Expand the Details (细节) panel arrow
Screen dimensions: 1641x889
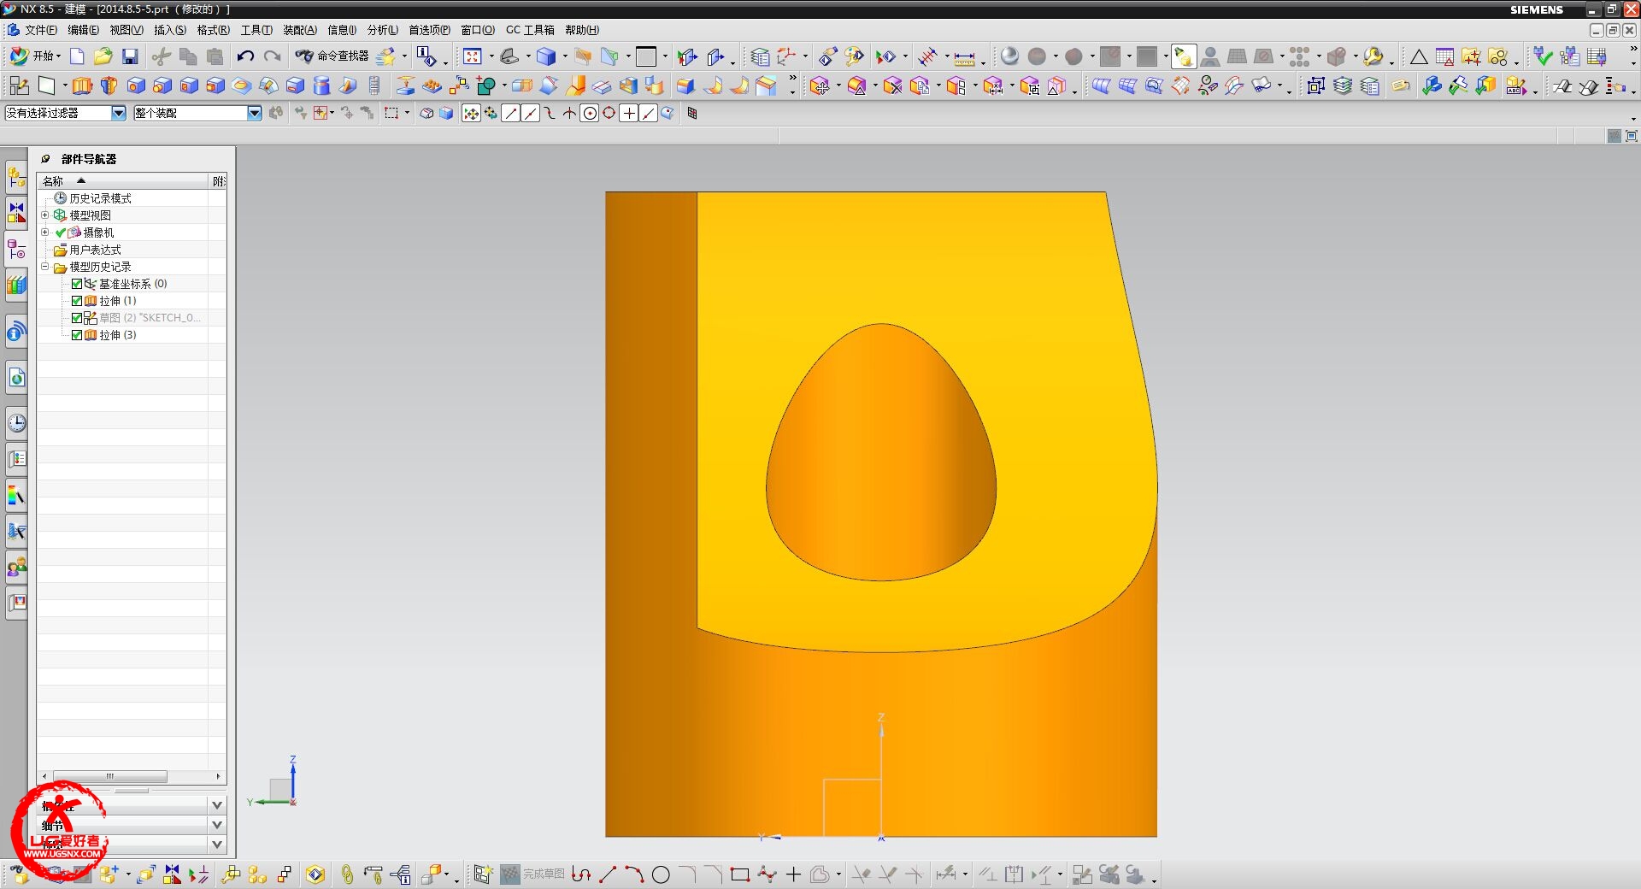click(x=217, y=825)
